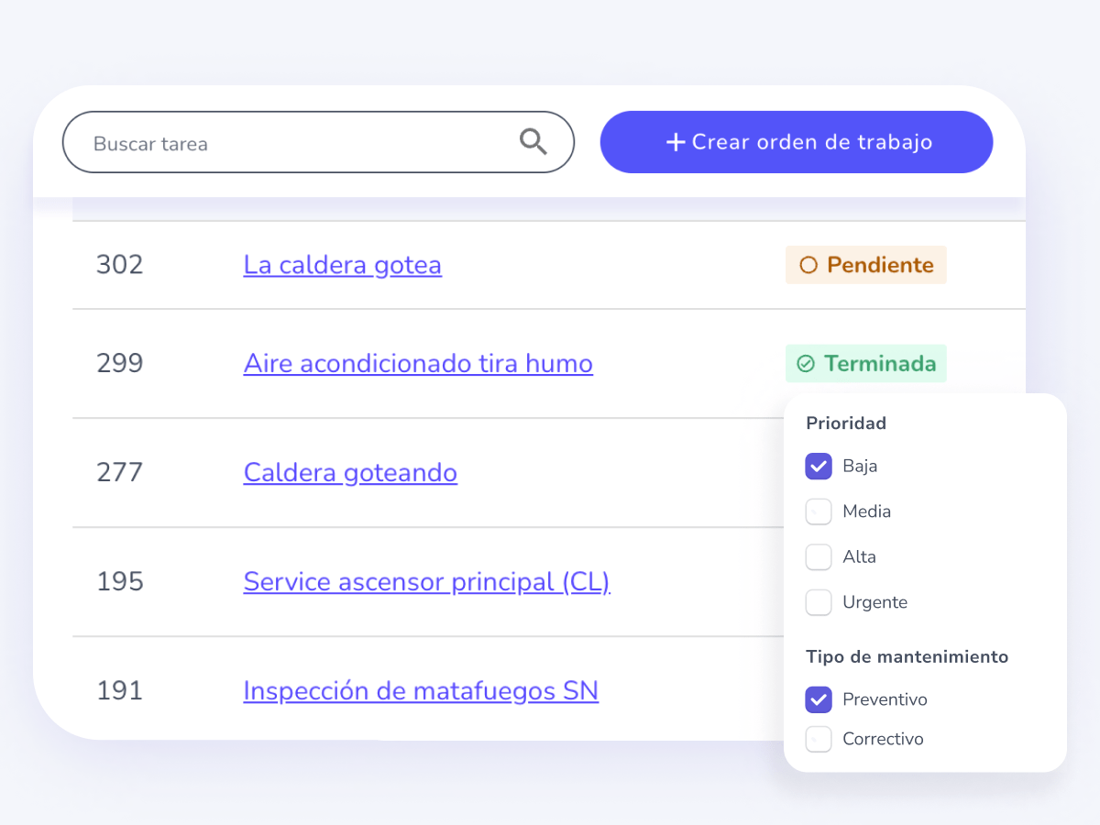This screenshot has width=1100, height=825.
Task: Open Inspección de matafuegos SN link
Action: pos(421,690)
